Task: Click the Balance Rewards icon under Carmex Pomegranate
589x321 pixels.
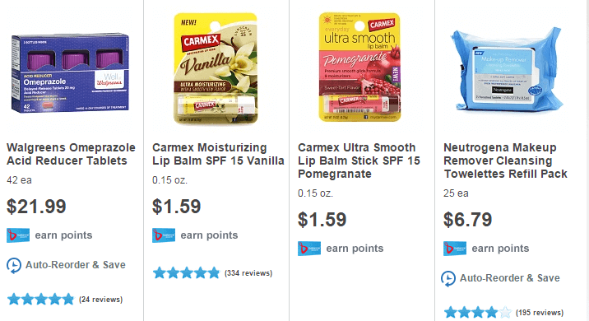Action: tap(309, 249)
